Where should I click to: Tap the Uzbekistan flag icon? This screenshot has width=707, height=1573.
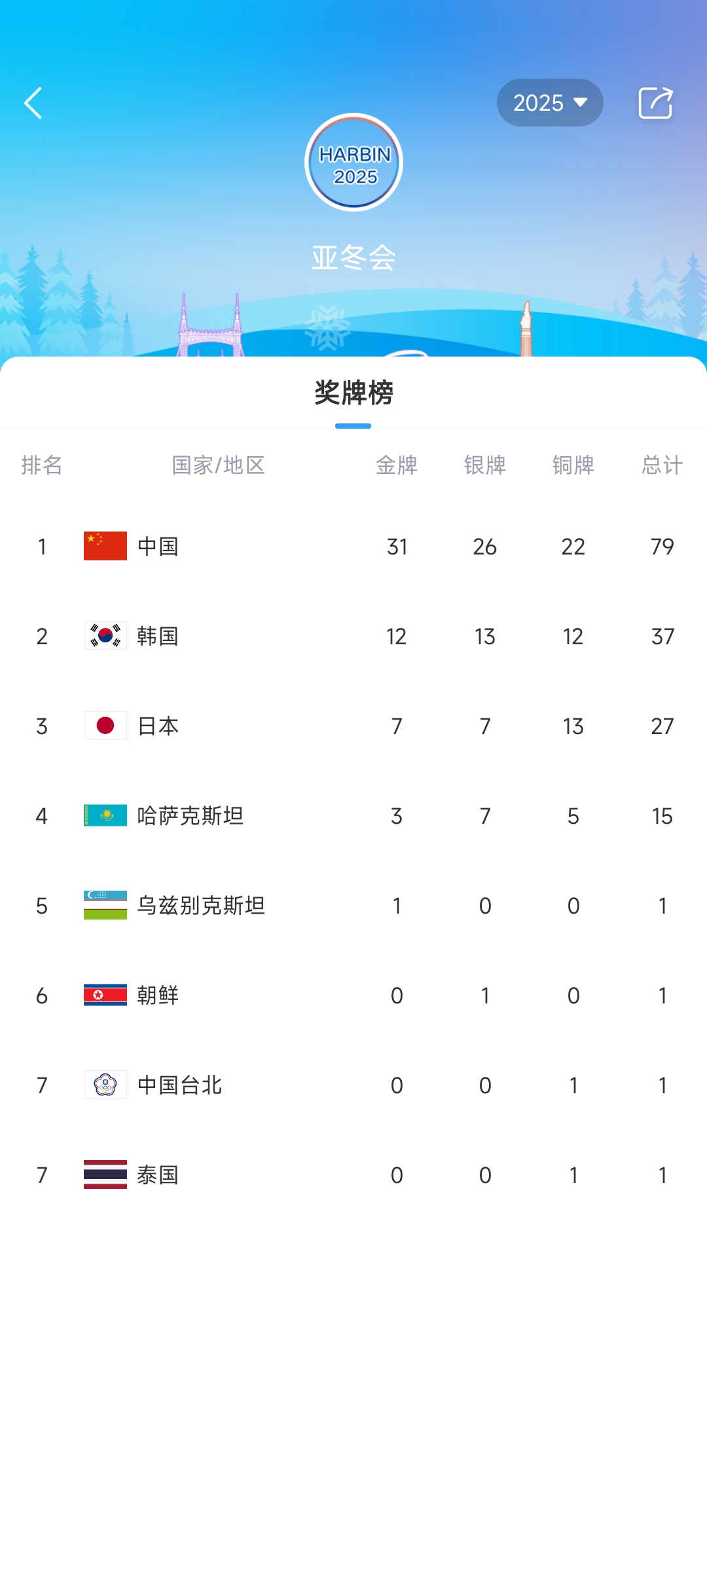[105, 905]
